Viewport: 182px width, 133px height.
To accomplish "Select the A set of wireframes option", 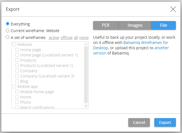I will [x=8, y=38].
